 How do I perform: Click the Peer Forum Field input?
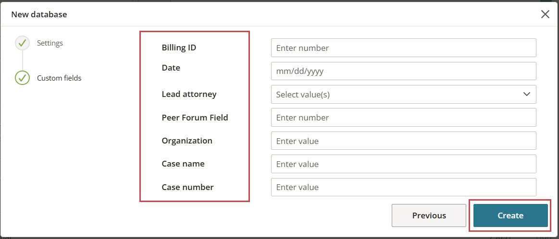point(404,118)
